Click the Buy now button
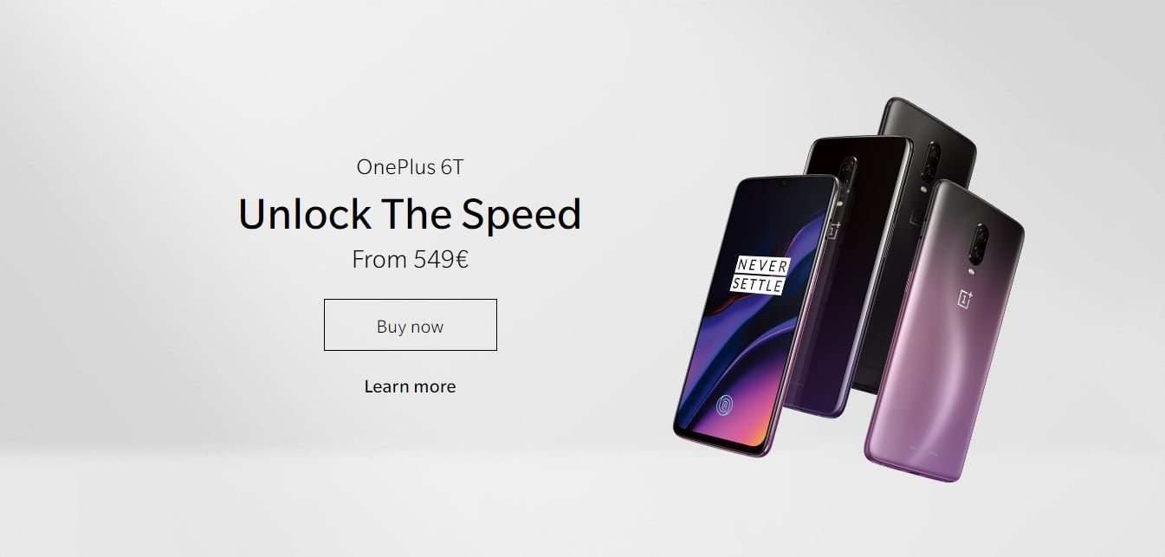 coord(410,325)
